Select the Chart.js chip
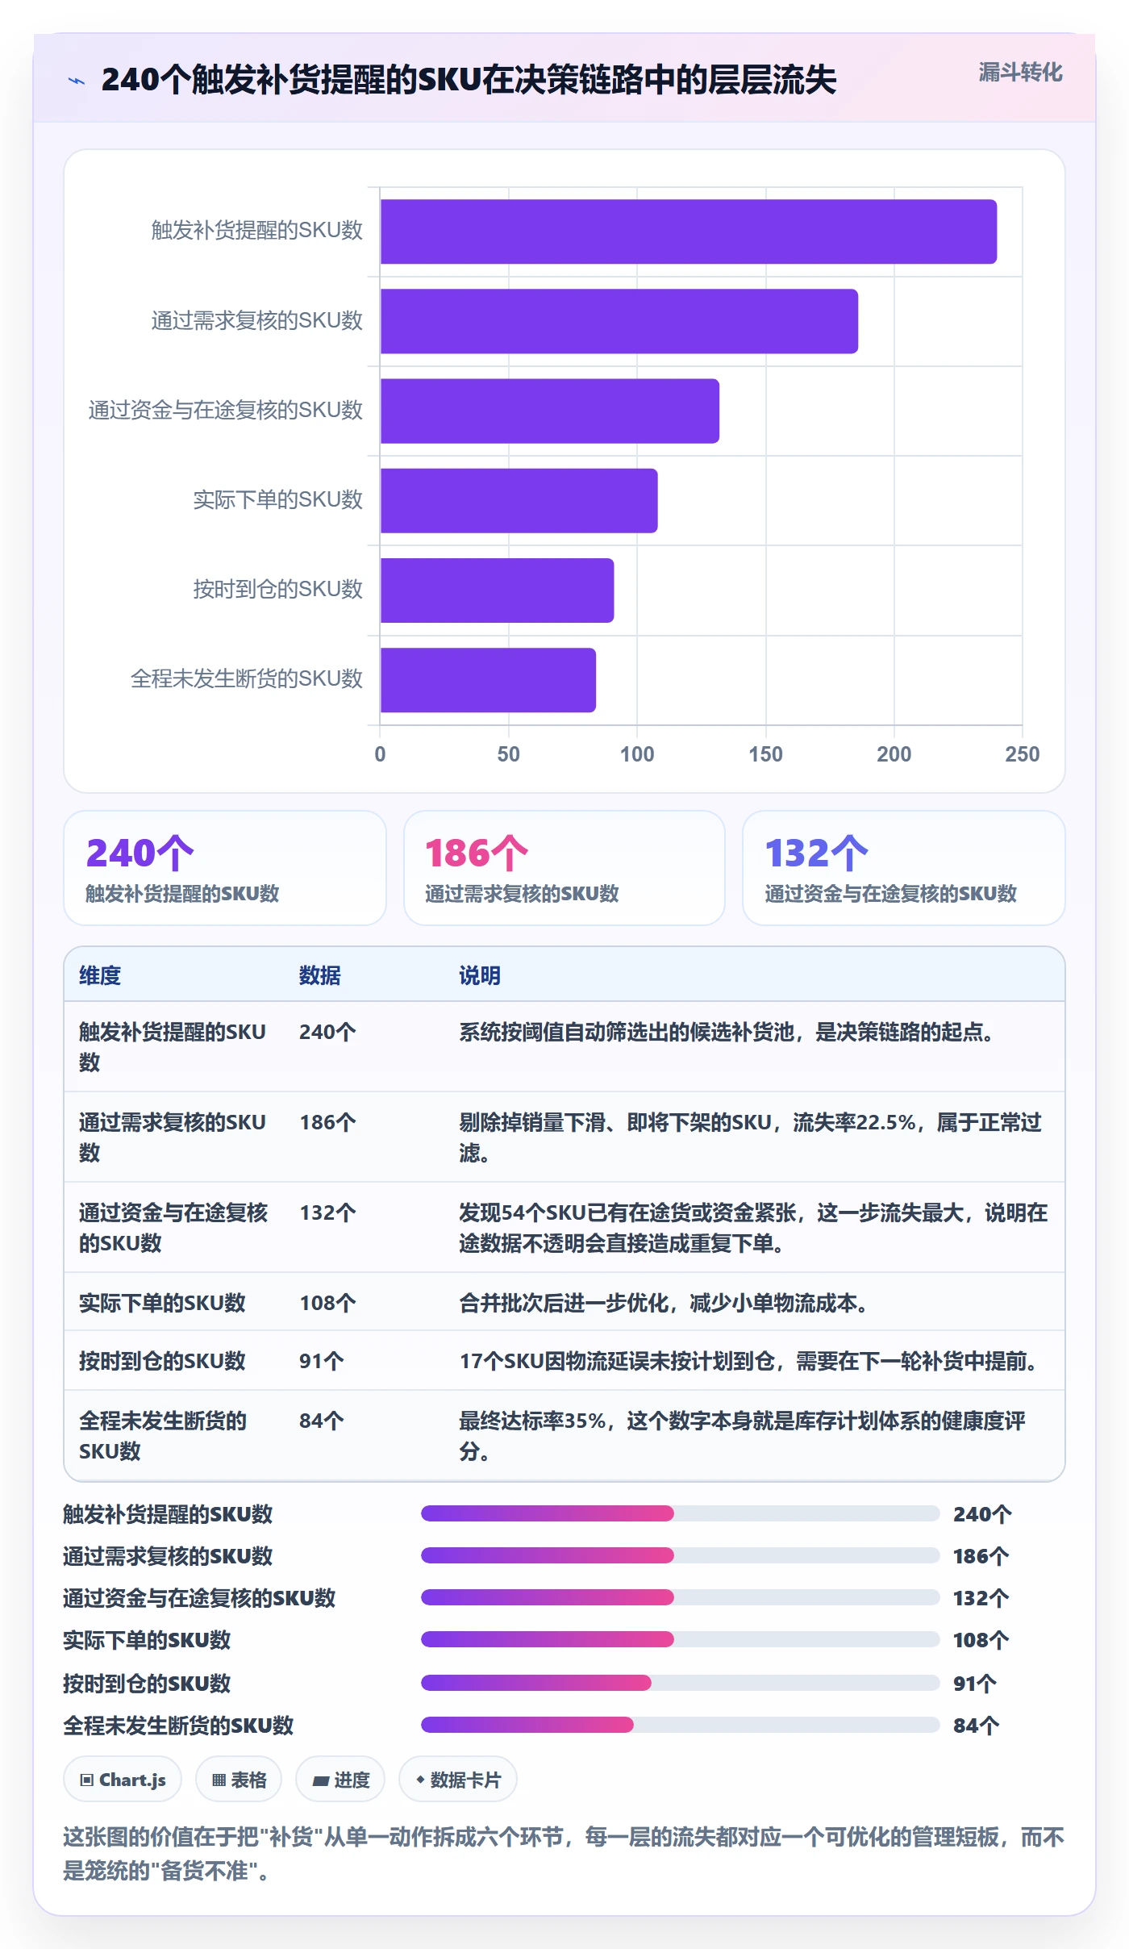This screenshot has width=1129, height=1949. point(123,1779)
